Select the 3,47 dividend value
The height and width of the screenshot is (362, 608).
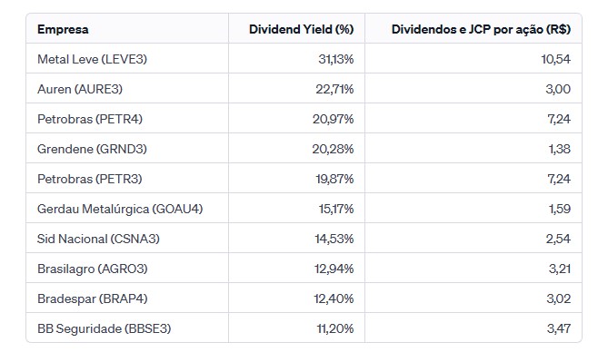(x=559, y=328)
